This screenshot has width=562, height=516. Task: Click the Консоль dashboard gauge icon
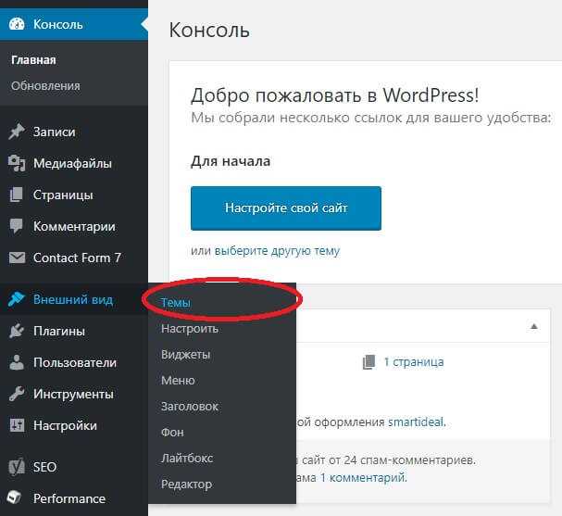17,24
